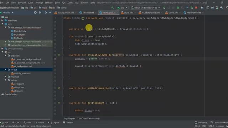Click the Make Project hammer icon

coord(112,7)
